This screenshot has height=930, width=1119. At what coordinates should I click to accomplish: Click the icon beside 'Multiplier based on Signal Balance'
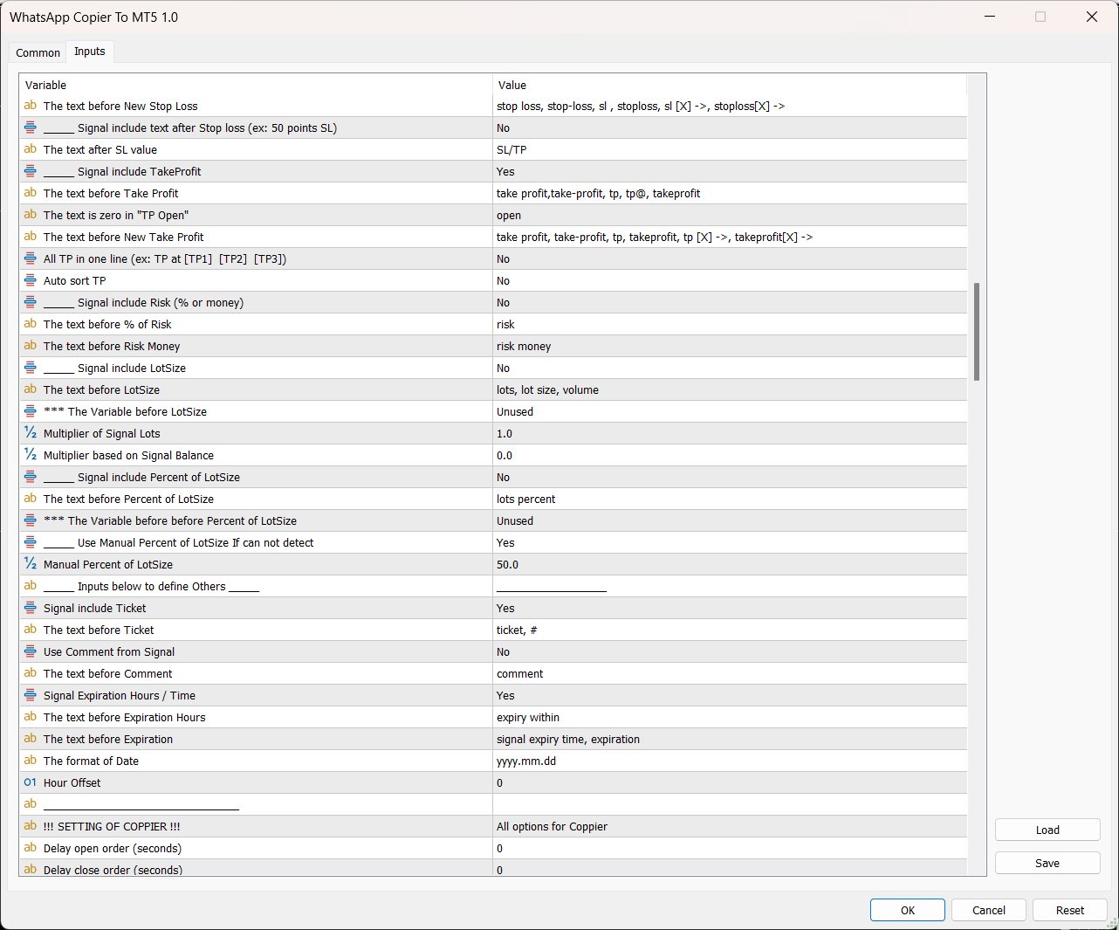(31, 455)
